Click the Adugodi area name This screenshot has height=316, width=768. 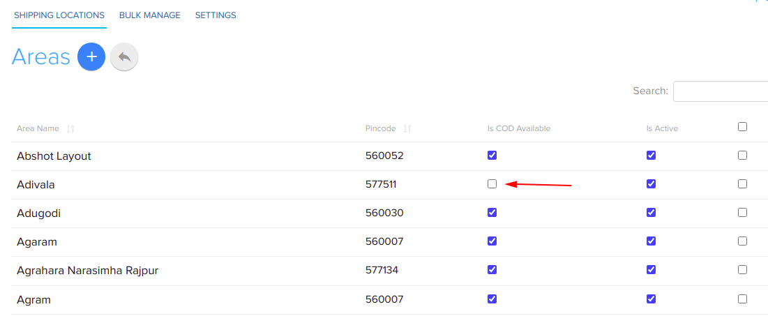tap(38, 213)
